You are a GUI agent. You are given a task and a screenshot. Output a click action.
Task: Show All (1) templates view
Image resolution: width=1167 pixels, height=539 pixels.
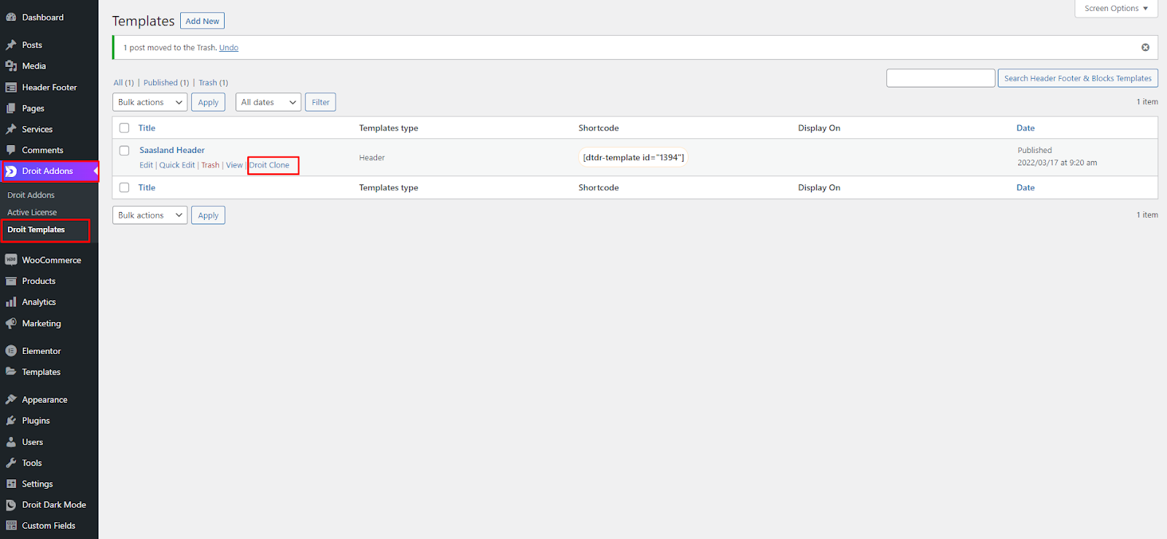click(123, 83)
